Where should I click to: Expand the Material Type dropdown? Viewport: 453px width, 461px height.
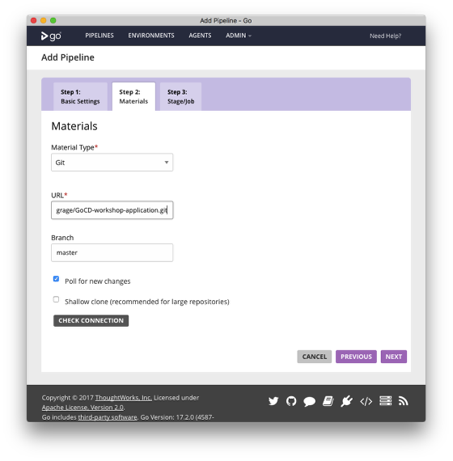point(112,163)
